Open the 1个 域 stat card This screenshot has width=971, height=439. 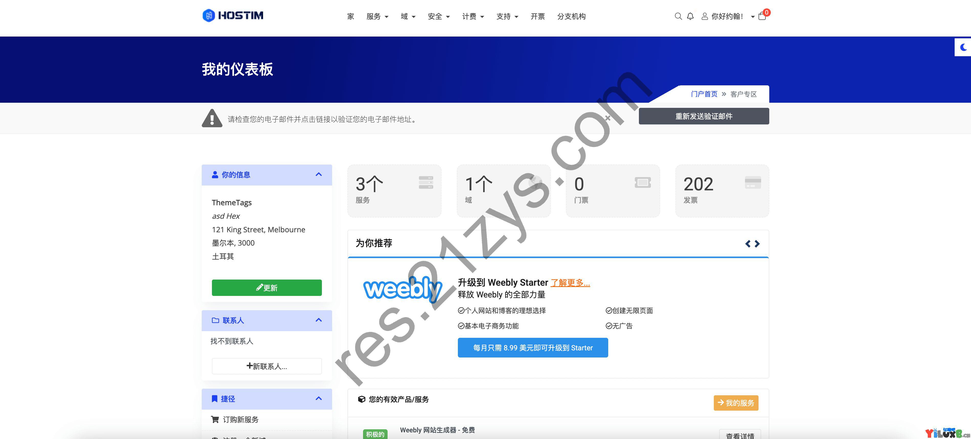(x=504, y=191)
